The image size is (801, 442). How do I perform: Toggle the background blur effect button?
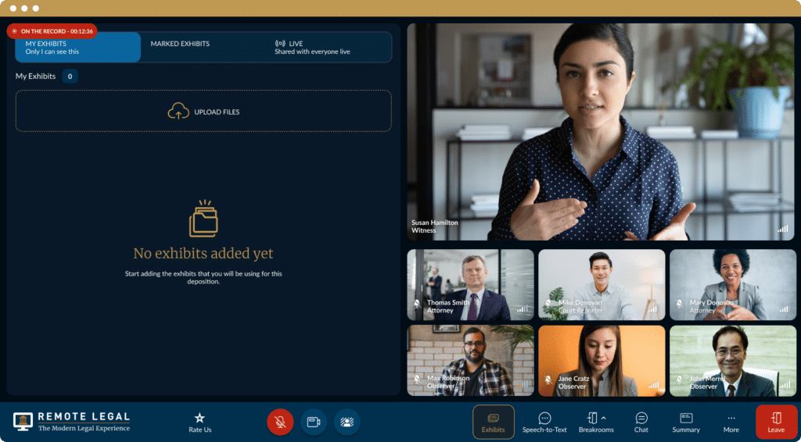347,422
